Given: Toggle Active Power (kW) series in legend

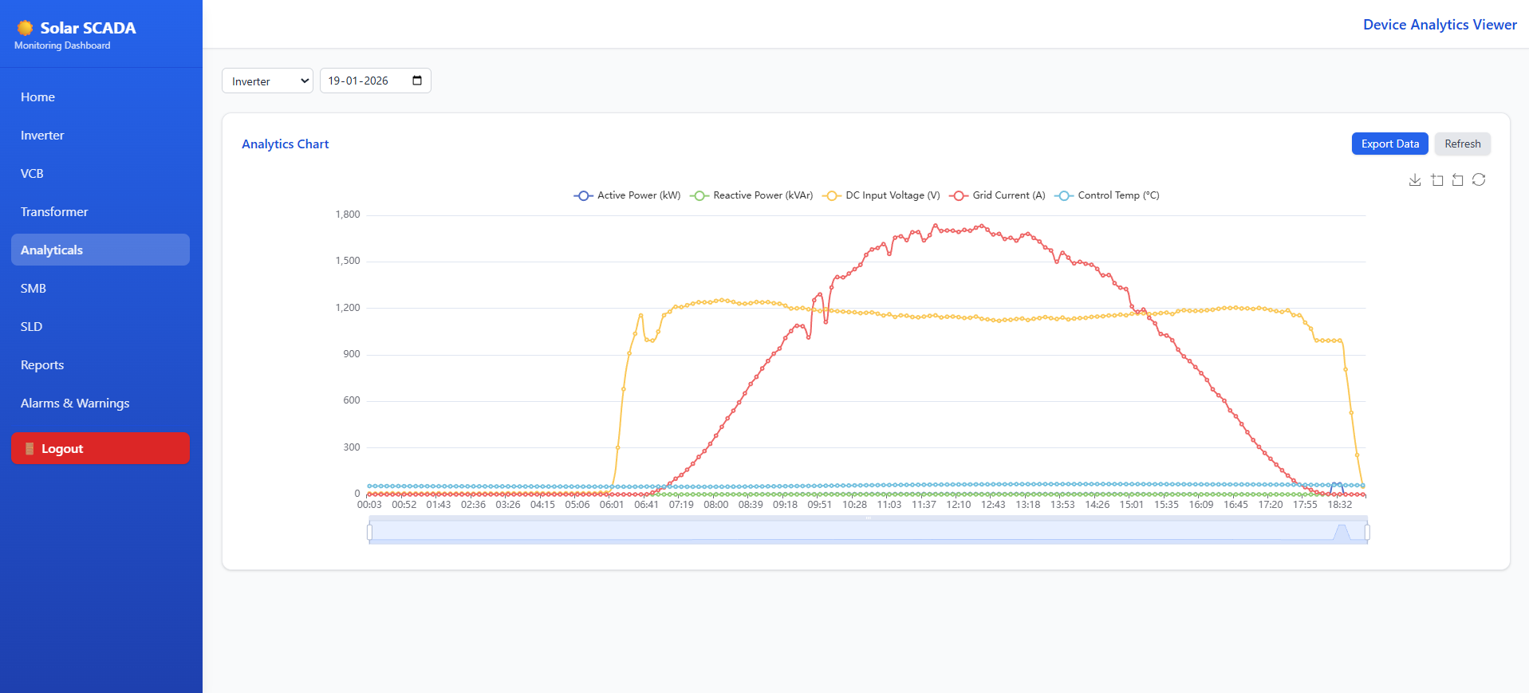Looking at the screenshot, I should tap(627, 195).
